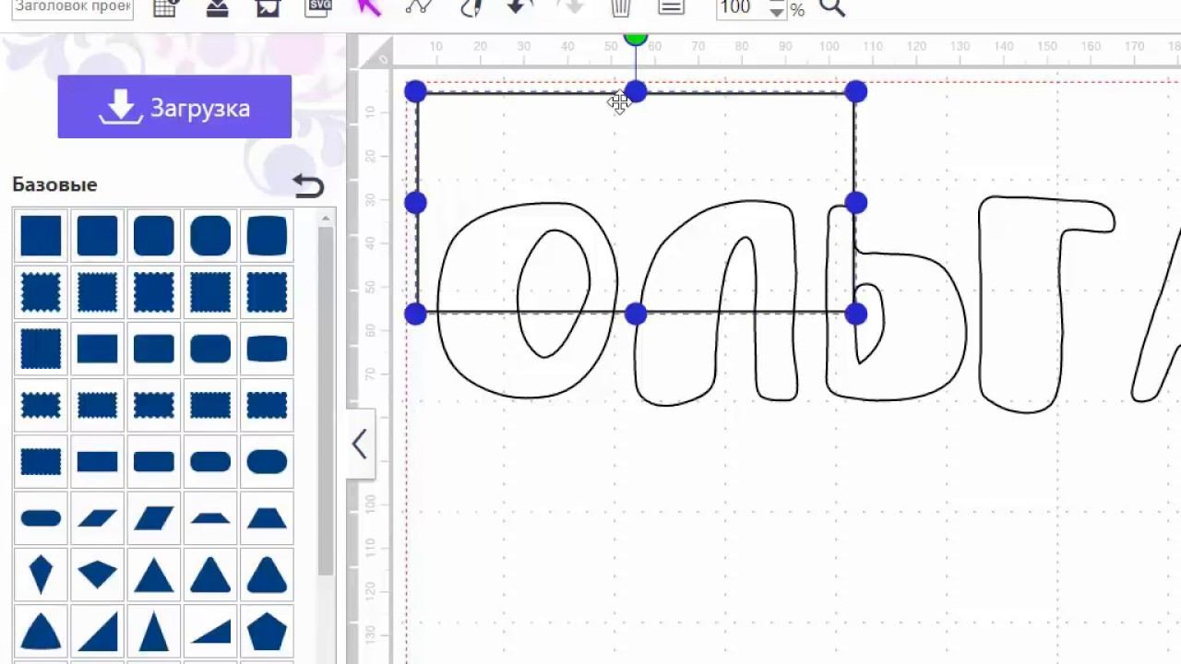Select the purple arrow pointer tool
1181x664 pixels.
coord(369,7)
